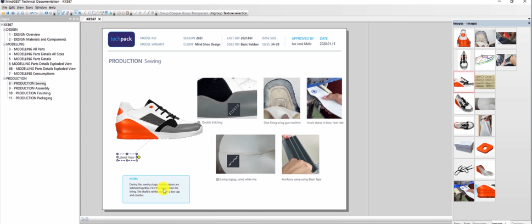The width and height of the screenshot is (532, 224).
Task: Click the Cut scissors icon
Action: 18,13
